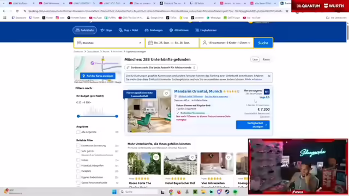Click the minimum budget slider handle
The width and height of the screenshot is (349, 196).
coord(79,116)
